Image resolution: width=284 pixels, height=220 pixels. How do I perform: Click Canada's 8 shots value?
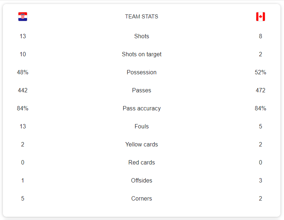click(x=261, y=36)
